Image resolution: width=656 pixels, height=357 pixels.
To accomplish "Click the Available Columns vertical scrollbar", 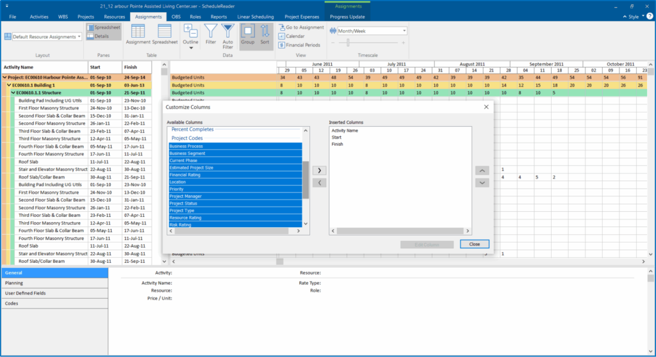I will [306, 180].
